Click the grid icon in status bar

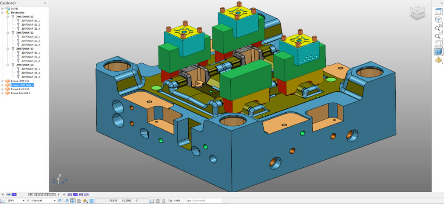(x=92, y=201)
